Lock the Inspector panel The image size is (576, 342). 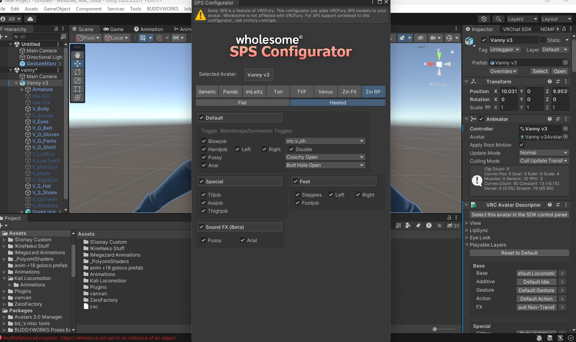[x=564, y=29]
